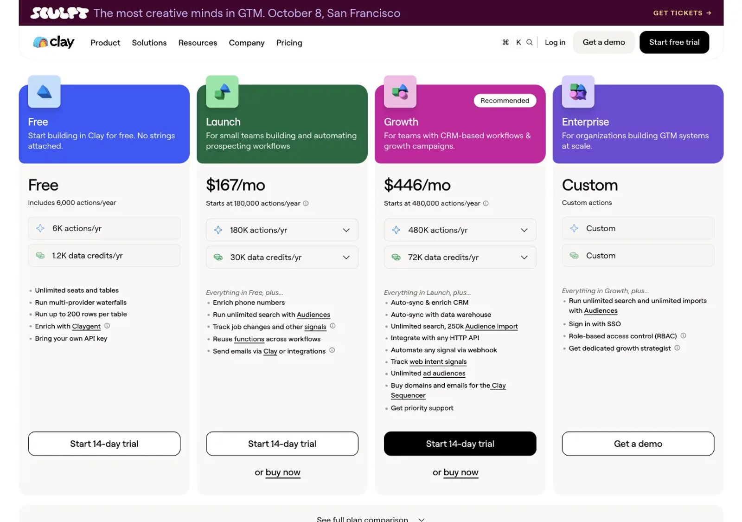Click sparkle icon in Enterprise Custom actions
This screenshot has height=522, width=742.
click(x=574, y=228)
